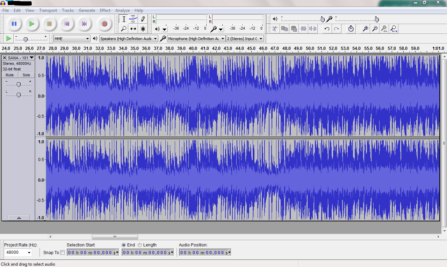Open the Transport menu
Viewport: 447px width, 267px height.
(48, 10)
